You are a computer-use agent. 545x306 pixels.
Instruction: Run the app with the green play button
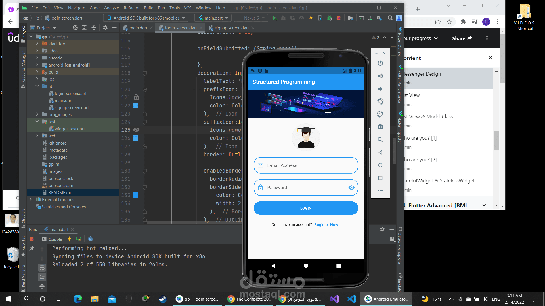[x=274, y=18]
